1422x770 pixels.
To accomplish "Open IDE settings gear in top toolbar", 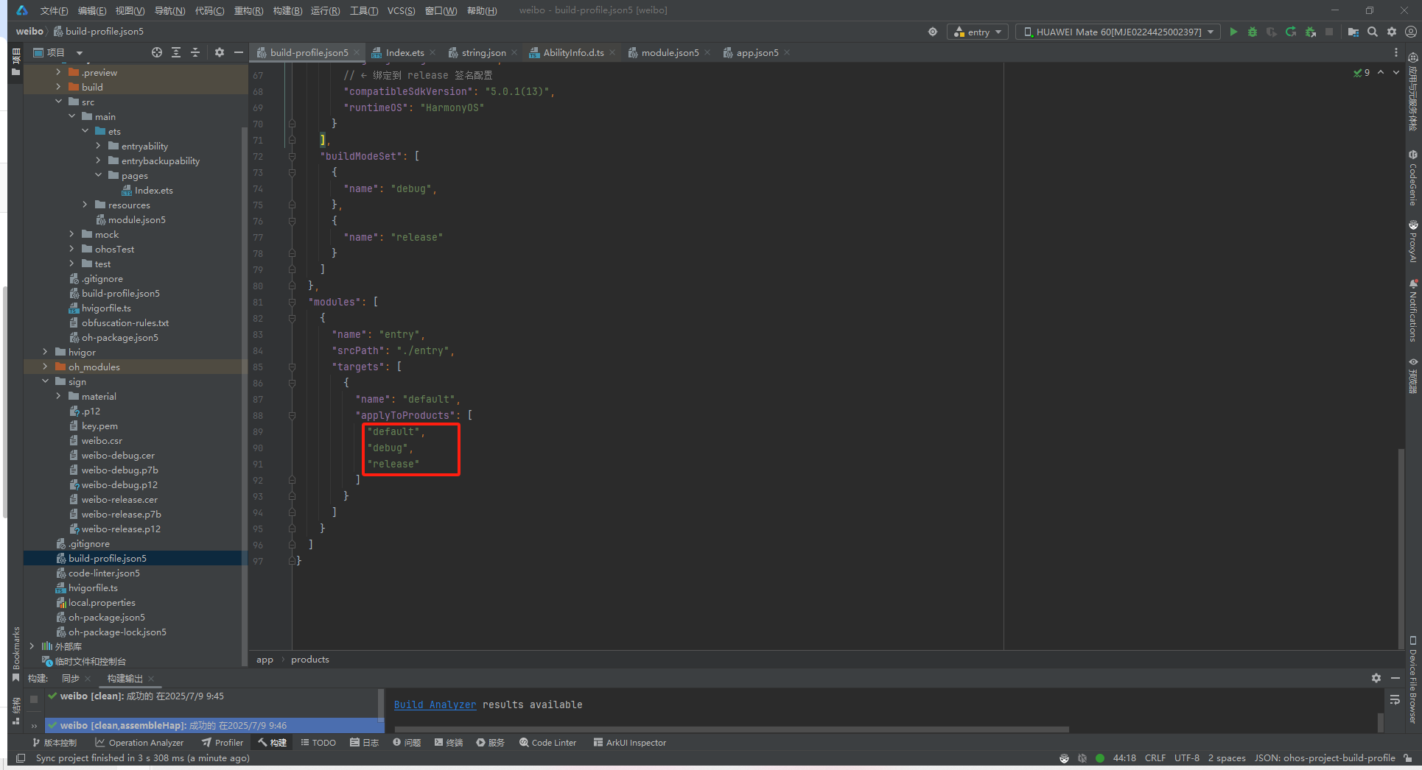I will [x=1392, y=32].
